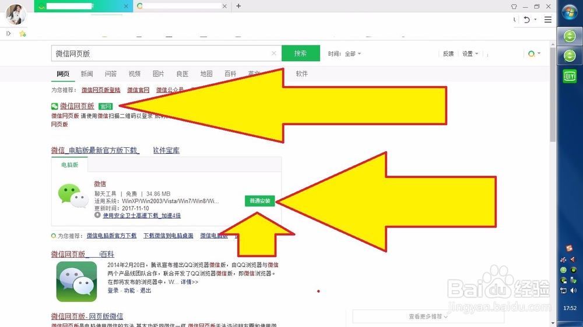Open suggested search 微信官网
Screen dimensions: 583x327
(138, 90)
